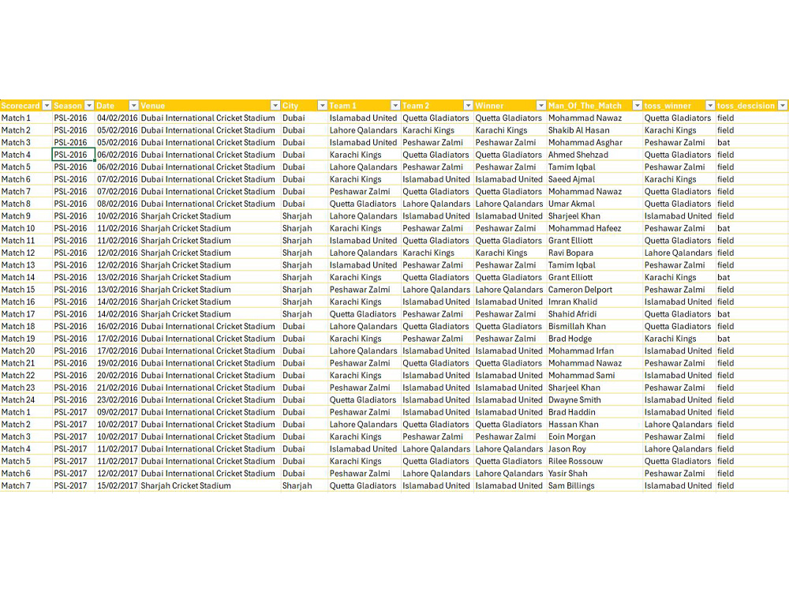Click the Hassan Khan cell

click(x=594, y=425)
